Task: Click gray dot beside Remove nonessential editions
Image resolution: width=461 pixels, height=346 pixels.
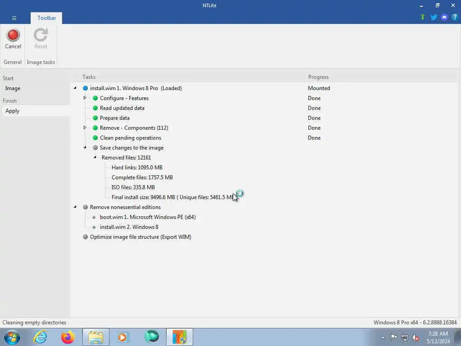Action: point(85,207)
